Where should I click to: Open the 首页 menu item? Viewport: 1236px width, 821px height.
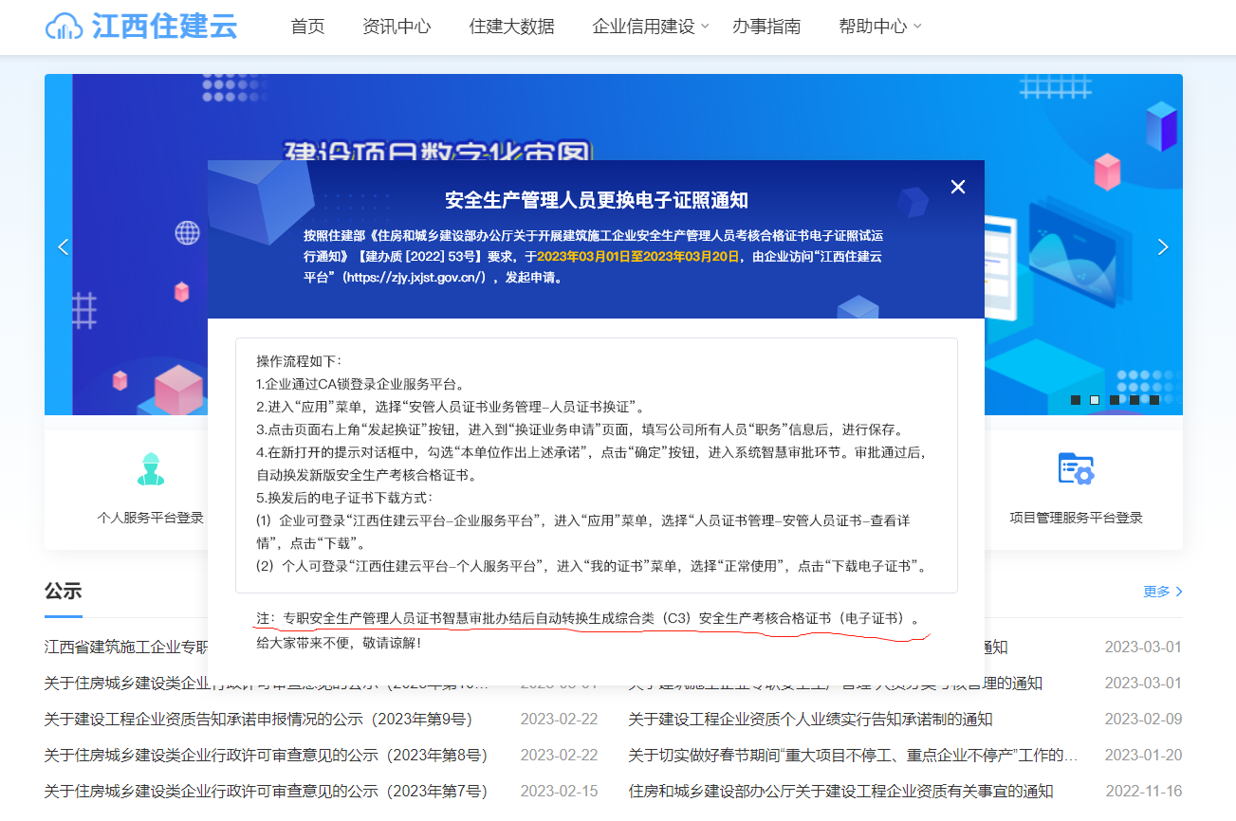[307, 27]
